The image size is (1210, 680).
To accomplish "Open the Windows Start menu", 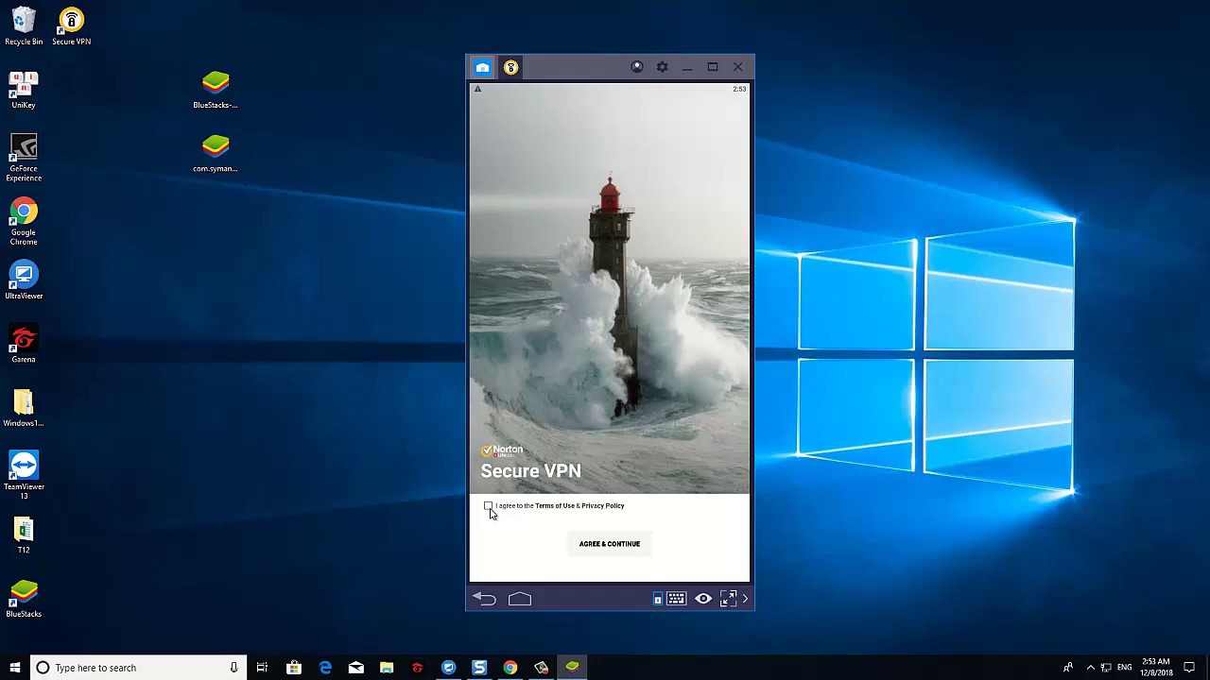I will [x=14, y=668].
